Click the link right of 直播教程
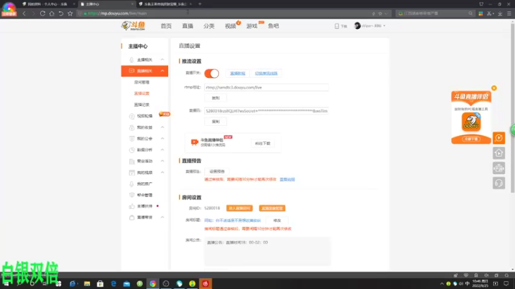Image resolution: width=515 pixels, height=289 pixels. (266, 73)
